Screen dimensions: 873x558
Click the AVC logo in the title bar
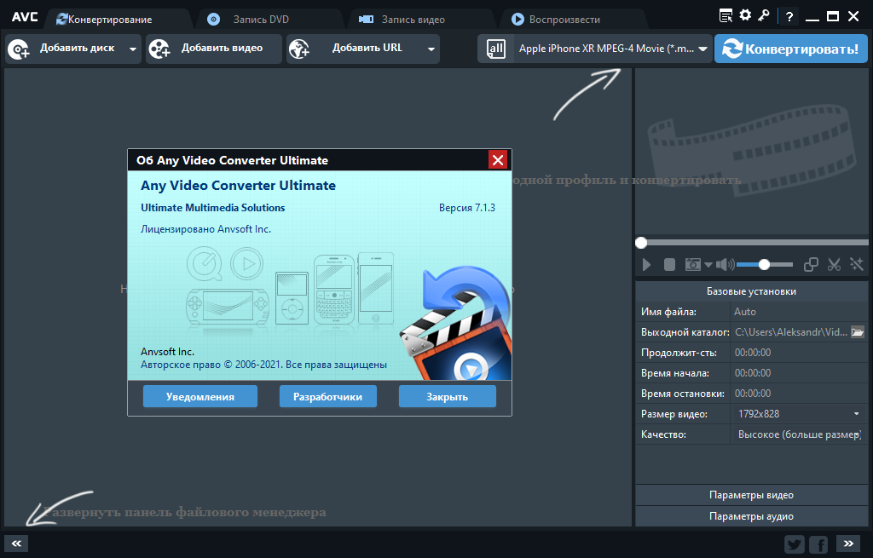coord(25,17)
